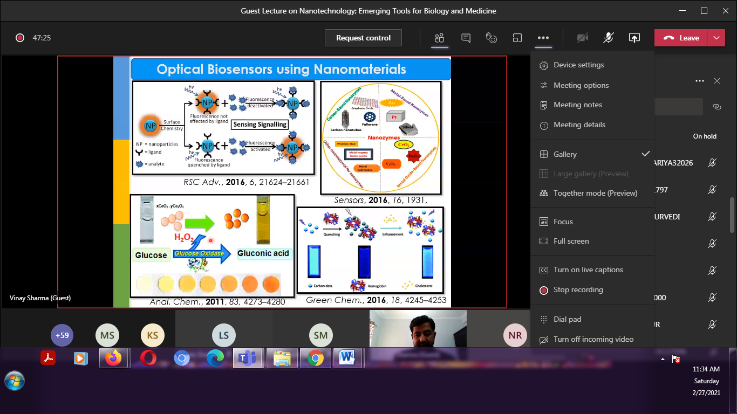Open participants panel more options ellipsis

pos(700,81)
